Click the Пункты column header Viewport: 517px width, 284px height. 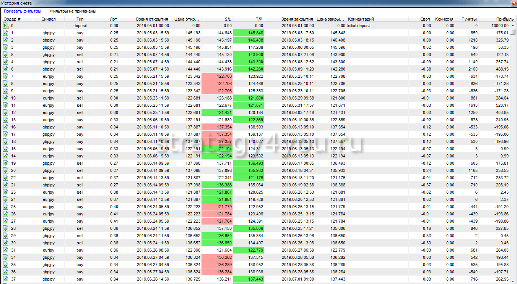(x=469, y=19)
